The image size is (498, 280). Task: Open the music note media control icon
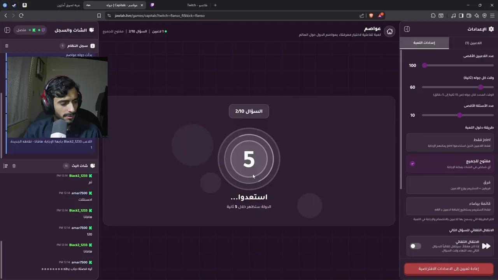click(453, 16)
